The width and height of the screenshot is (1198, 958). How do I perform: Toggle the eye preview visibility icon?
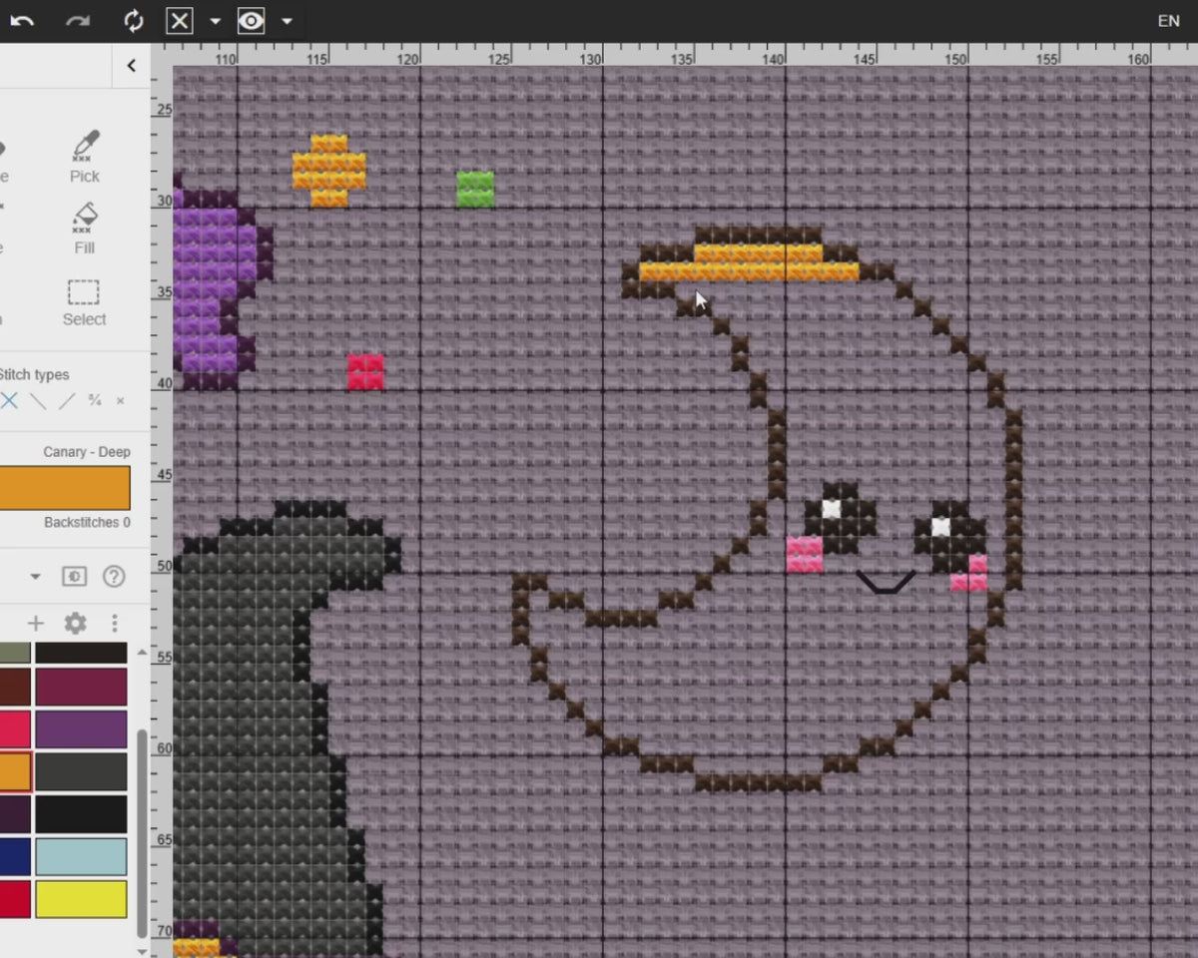(x=252, y=21)
